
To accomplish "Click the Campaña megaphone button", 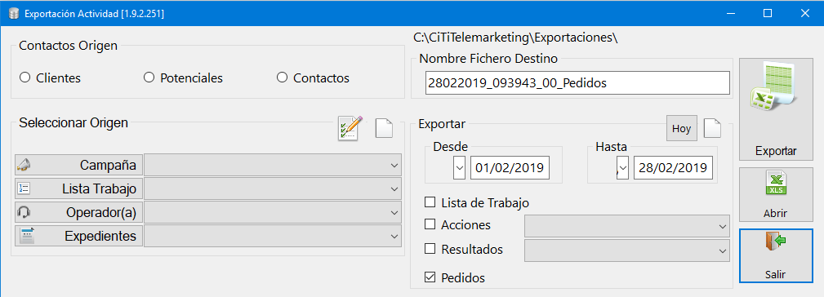I will [x=79, y=165].
